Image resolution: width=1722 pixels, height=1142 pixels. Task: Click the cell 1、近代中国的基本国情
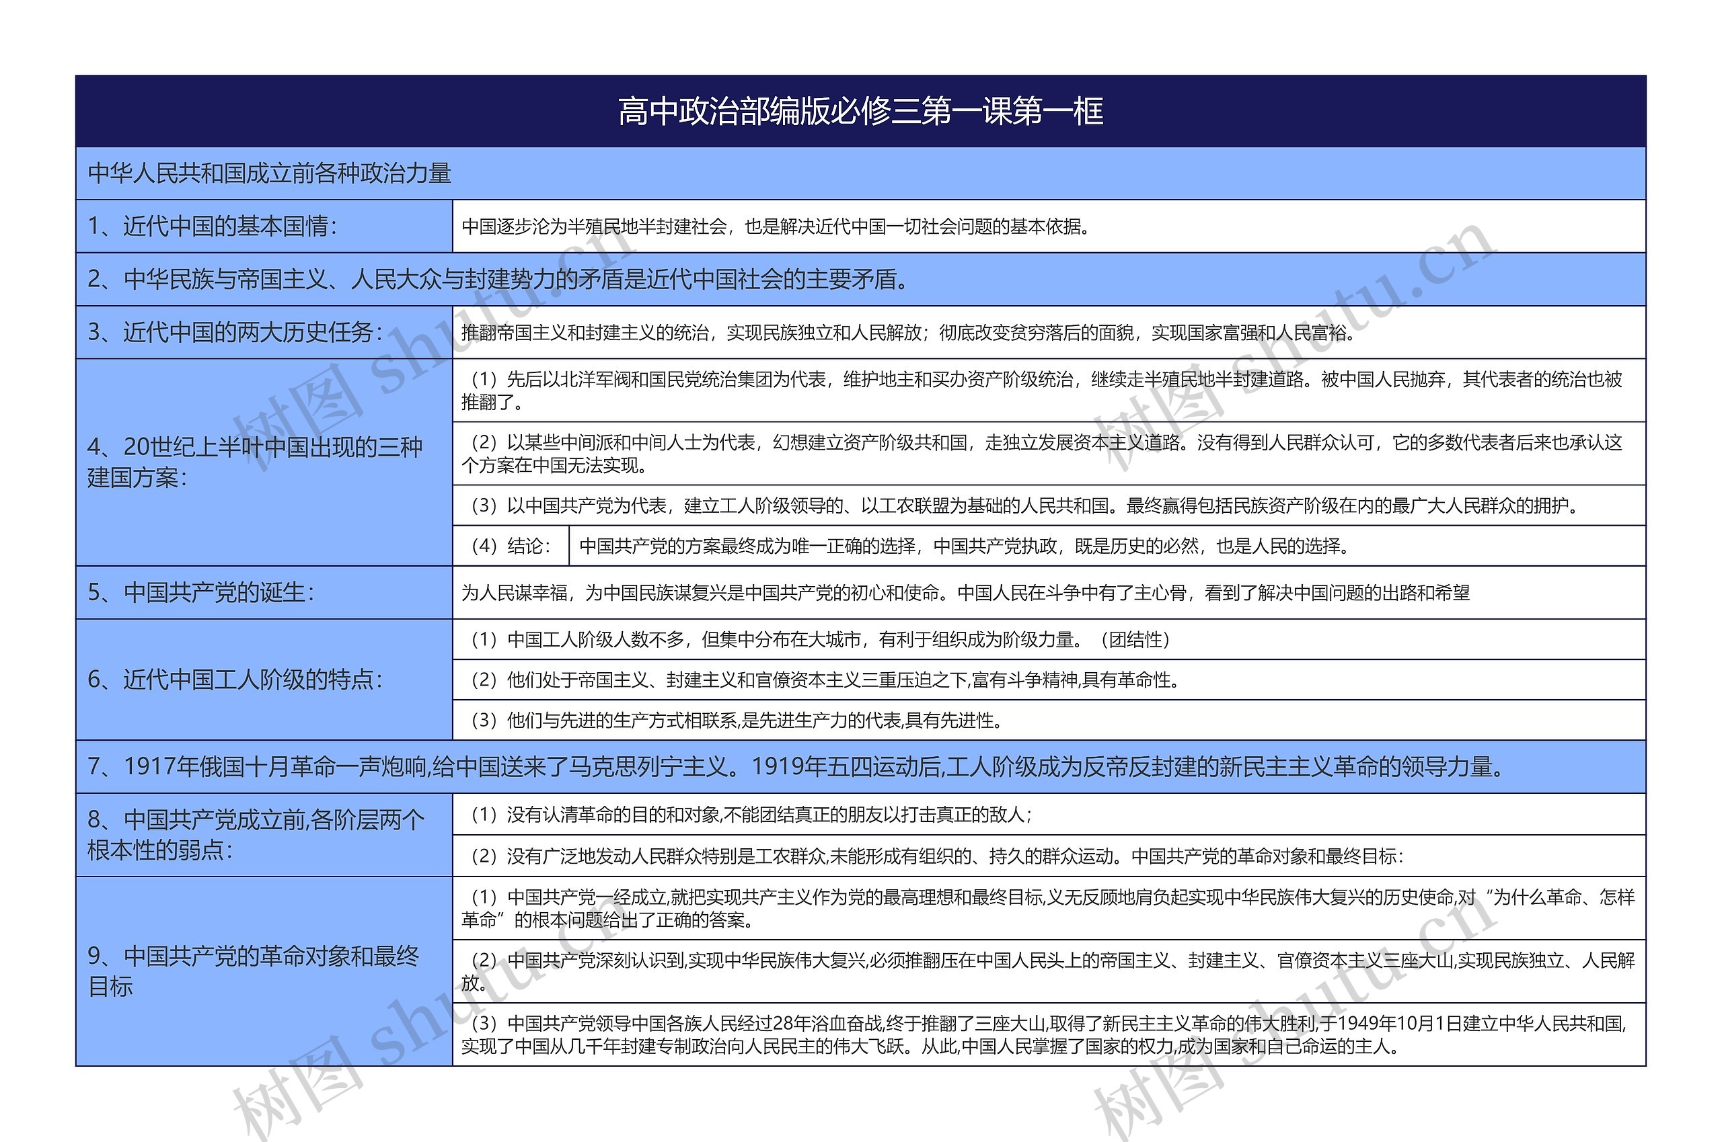pos(264,227)
